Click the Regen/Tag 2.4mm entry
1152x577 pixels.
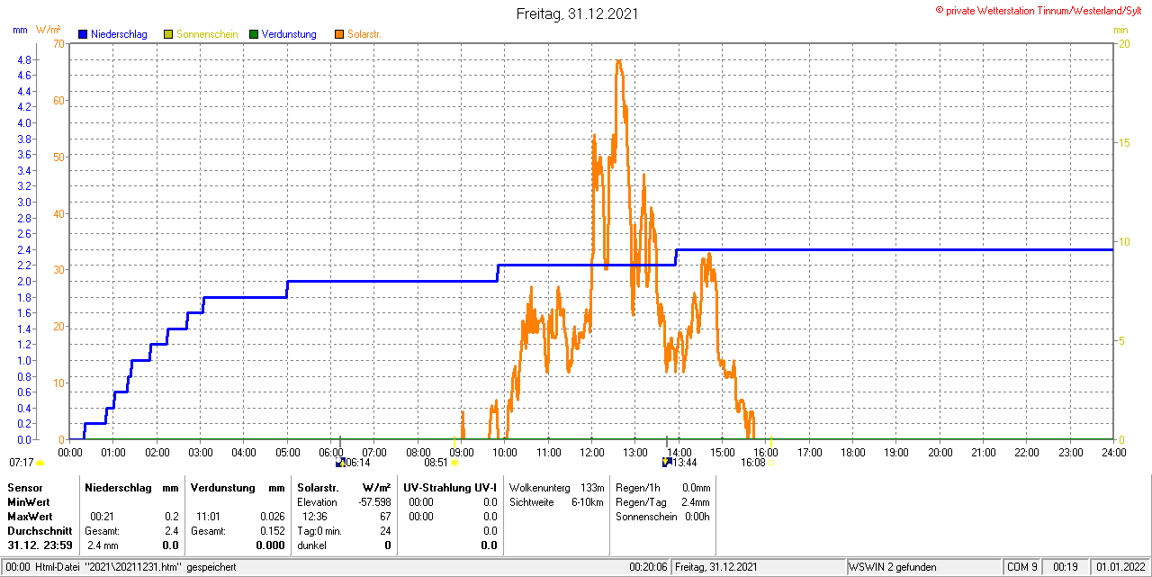[x=662, y=502]
